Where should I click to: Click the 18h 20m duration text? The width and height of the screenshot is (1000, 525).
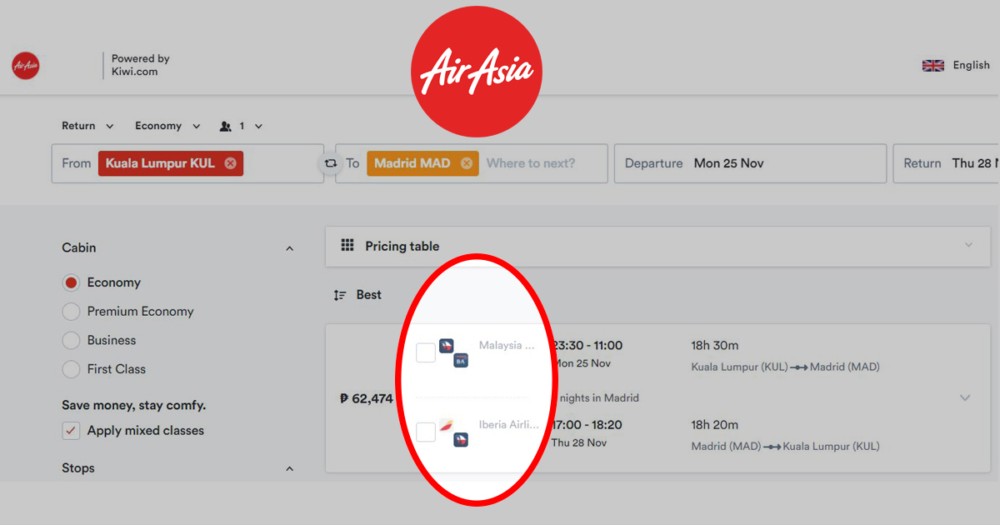pyautogui.click(x=715, y=425)
